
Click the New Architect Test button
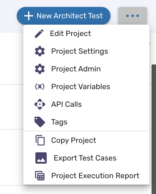click(x=63, y=16)
